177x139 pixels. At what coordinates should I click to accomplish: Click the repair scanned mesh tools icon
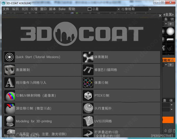pyautogui.click(x=88, y=70)
